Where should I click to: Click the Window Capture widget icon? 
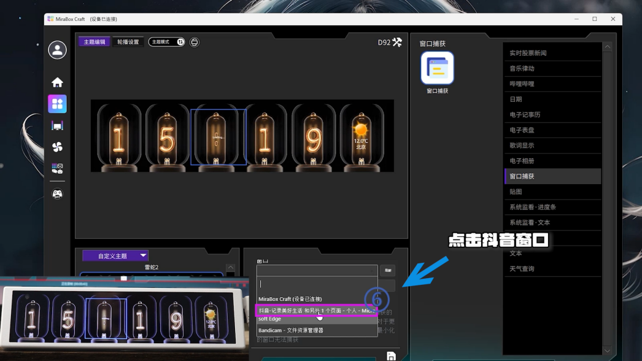(437, 68)
